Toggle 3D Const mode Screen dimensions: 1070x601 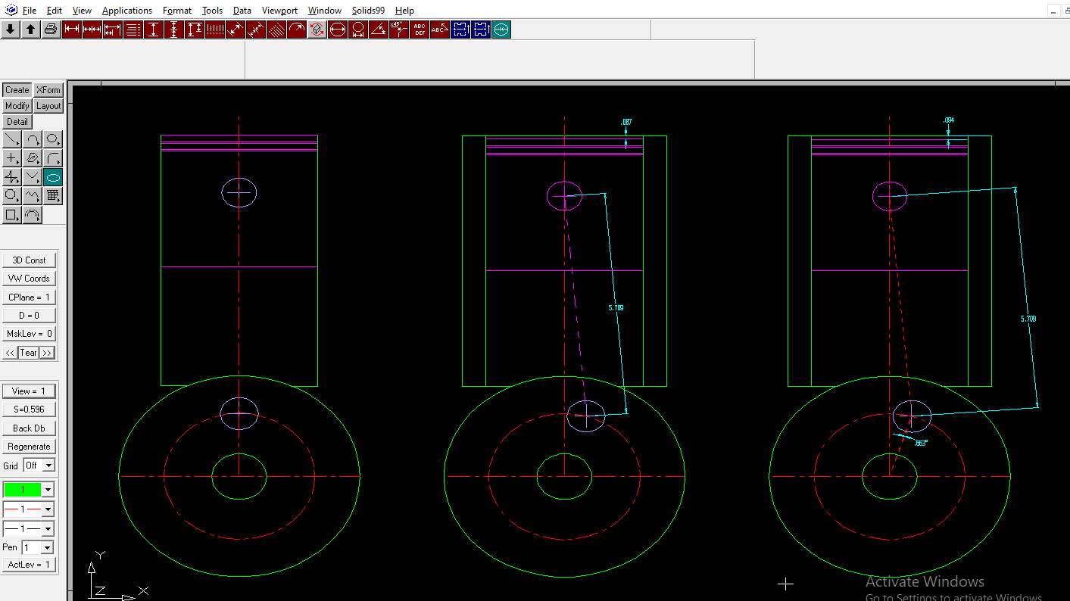pos(29,260)
